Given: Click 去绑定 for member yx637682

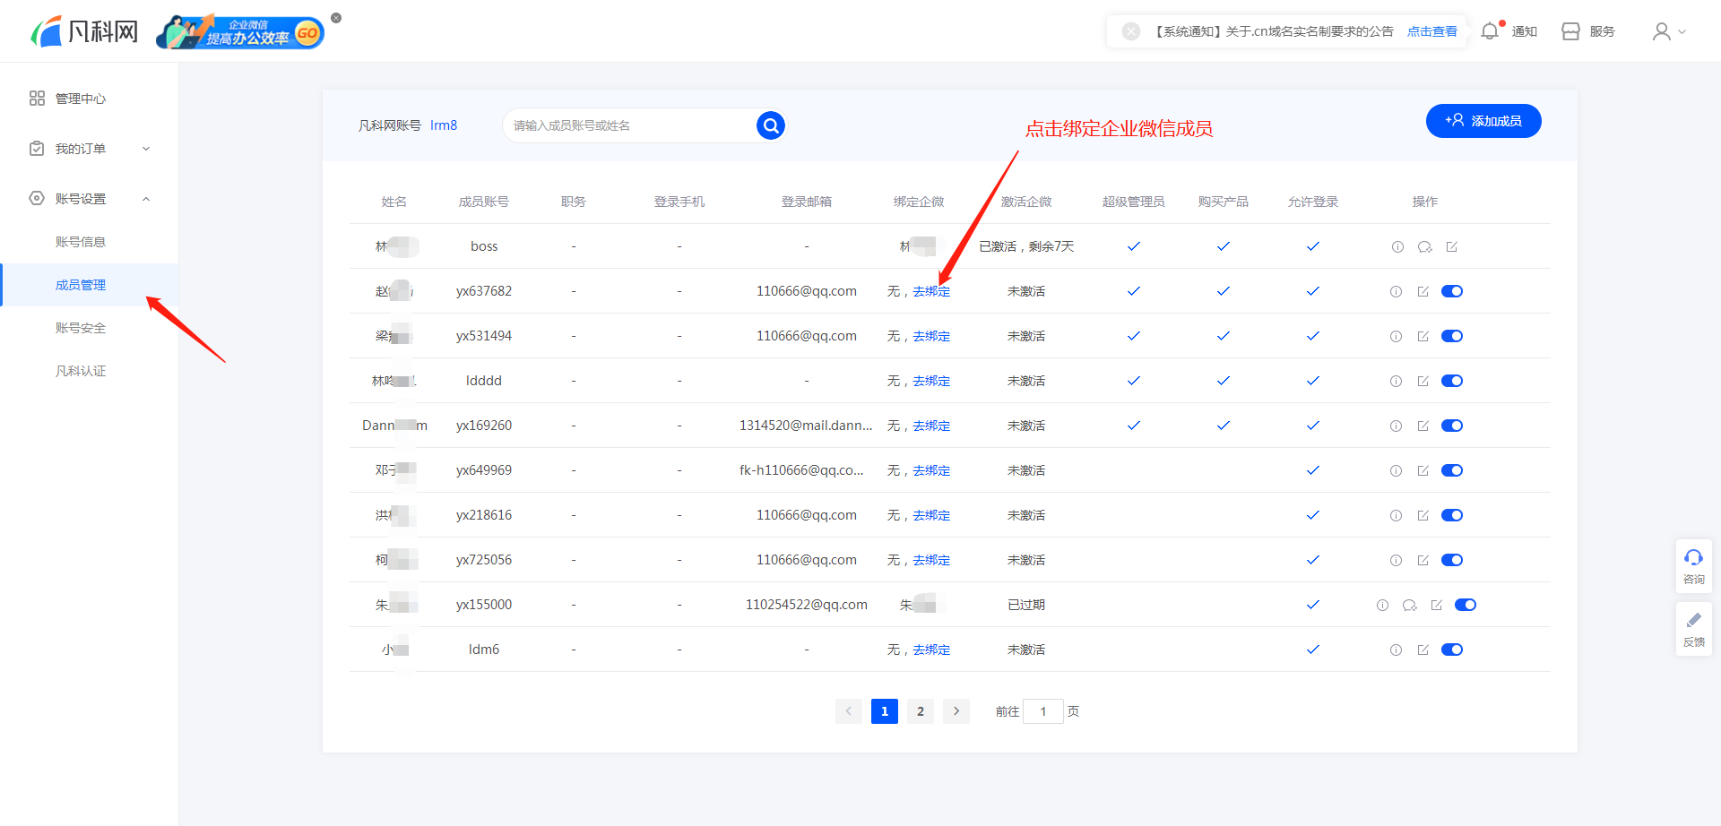Looking at the screenshot, I should pyautogui.click(x=931, y=291).
